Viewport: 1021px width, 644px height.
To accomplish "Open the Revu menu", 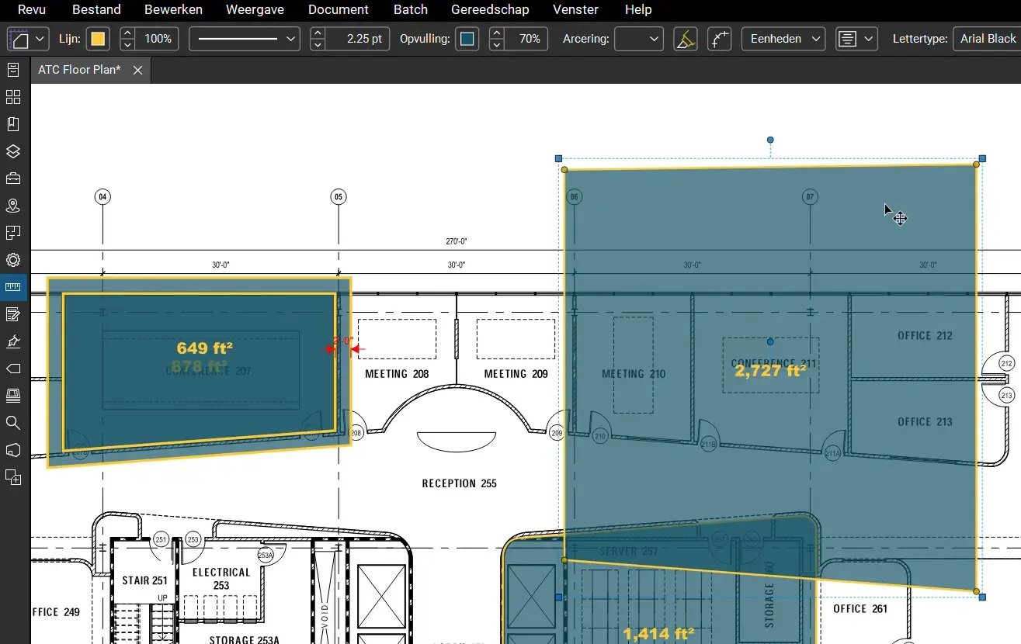I will point(32,10).
